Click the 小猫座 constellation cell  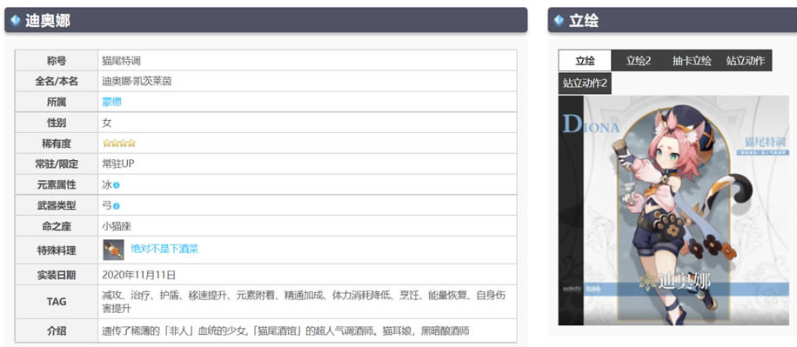(x=307, y=227)
